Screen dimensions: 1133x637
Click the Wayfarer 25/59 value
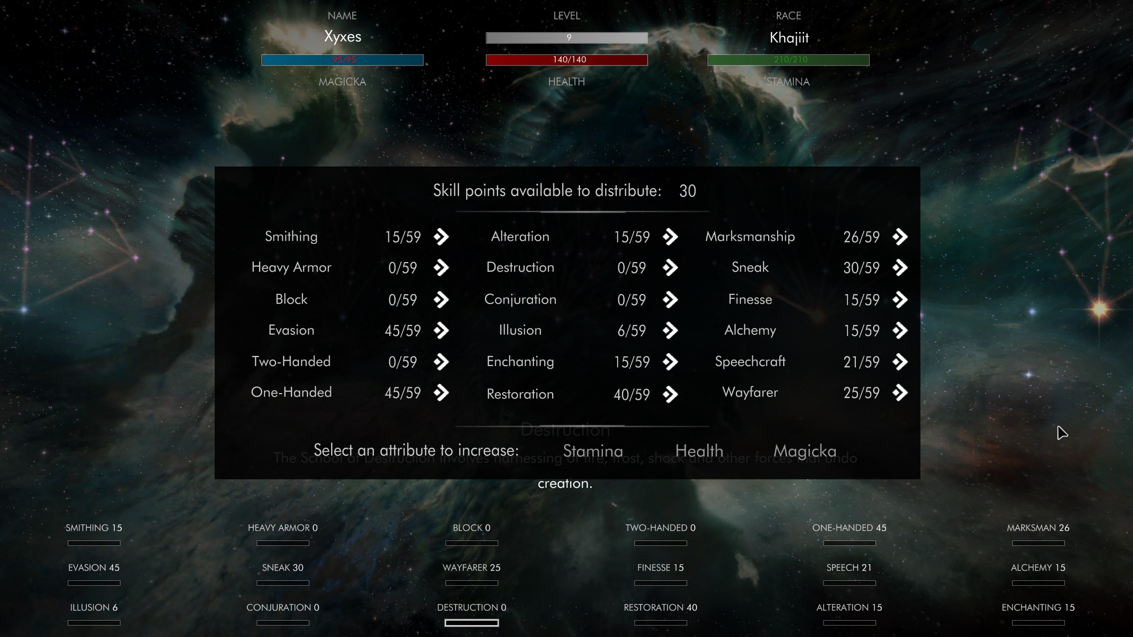(861, 393)
